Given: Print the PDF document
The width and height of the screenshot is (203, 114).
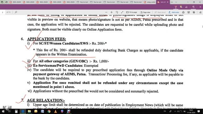Looking at the screenshot, I should point(183,12).
